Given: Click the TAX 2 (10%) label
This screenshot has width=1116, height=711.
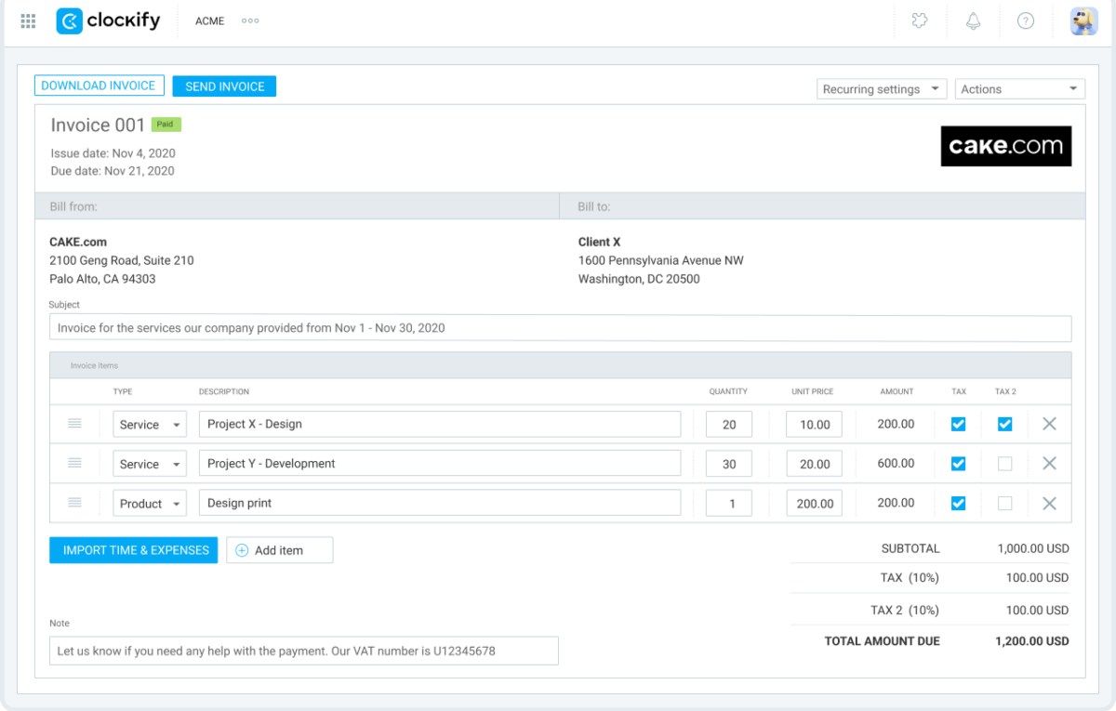Looking at the screenshot, I should tap(905, 611).
